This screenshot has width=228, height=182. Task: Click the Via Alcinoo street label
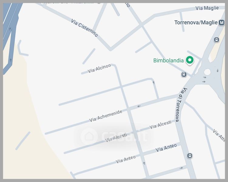tap(99, 69)
